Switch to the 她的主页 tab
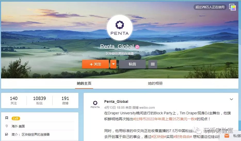The image size is (241, 141). click(x=84, y=83)
